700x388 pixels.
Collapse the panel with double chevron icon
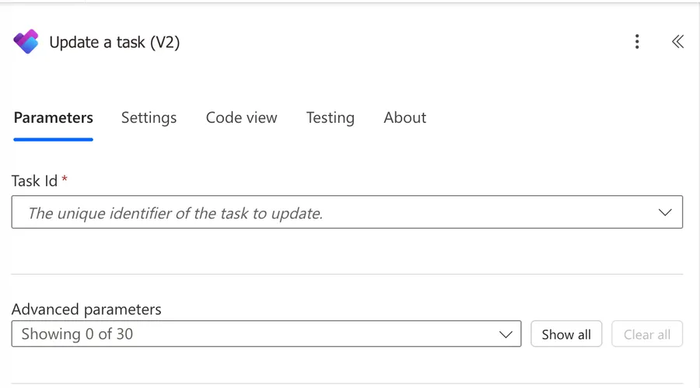pos(677,41)
